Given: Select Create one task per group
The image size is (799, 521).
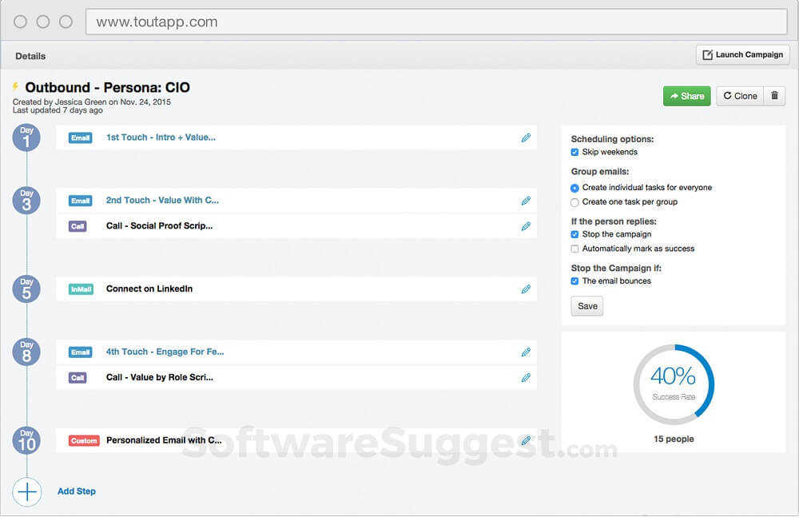Looking at the screenshot, I should [574, 202].
